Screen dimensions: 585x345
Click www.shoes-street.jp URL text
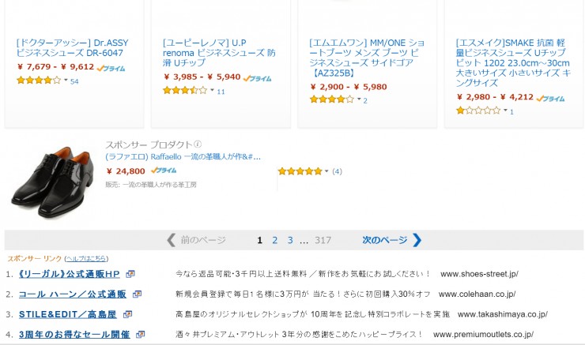pos(479,274)
